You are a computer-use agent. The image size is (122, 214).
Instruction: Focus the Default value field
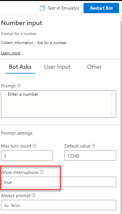pos(90,156)
